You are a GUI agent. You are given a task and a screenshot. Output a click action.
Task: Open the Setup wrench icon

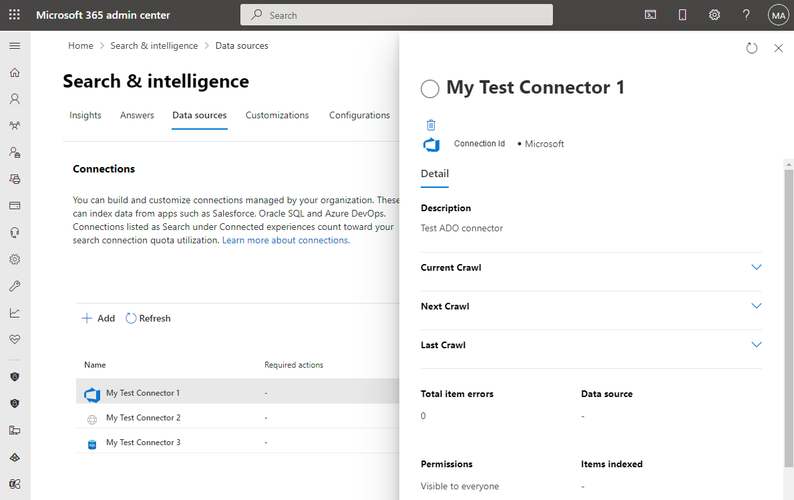(15, 285)
